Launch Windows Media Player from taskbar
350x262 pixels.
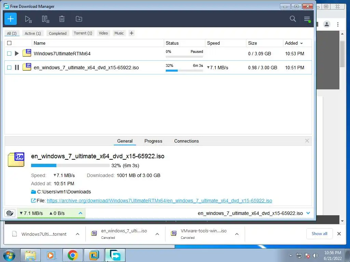point(51,255)
